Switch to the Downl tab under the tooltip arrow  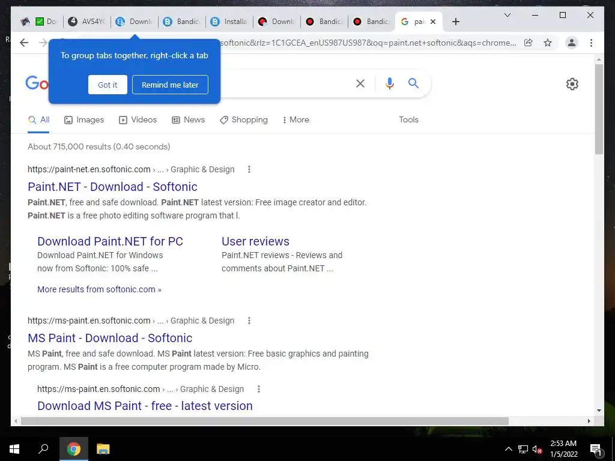pos(134,22)
